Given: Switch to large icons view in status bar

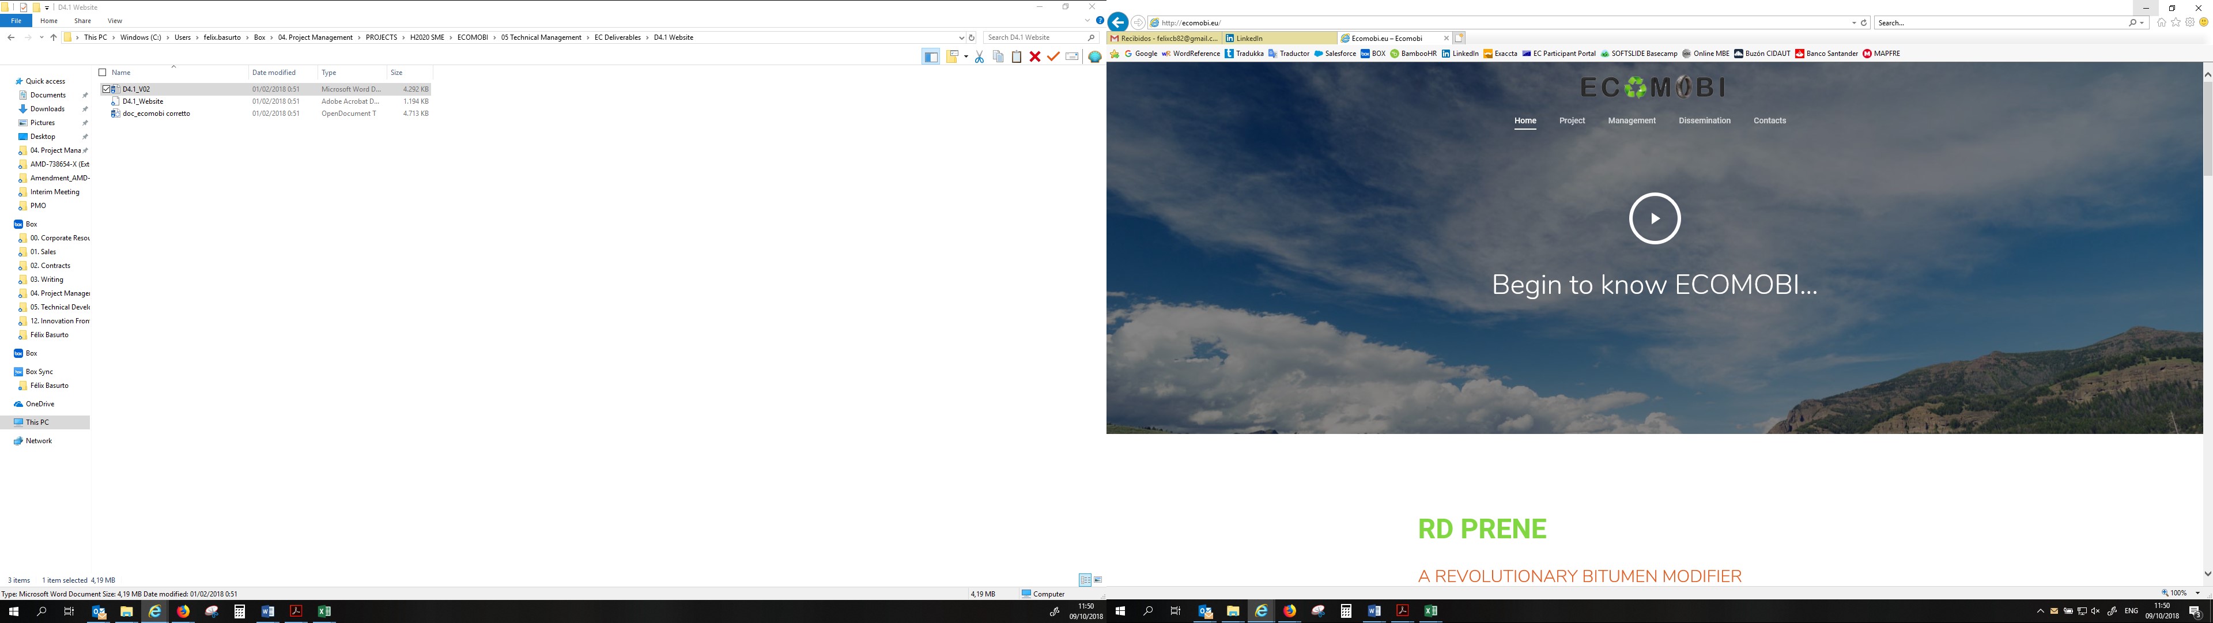Looking at the screenshot, I should 1098,580.
